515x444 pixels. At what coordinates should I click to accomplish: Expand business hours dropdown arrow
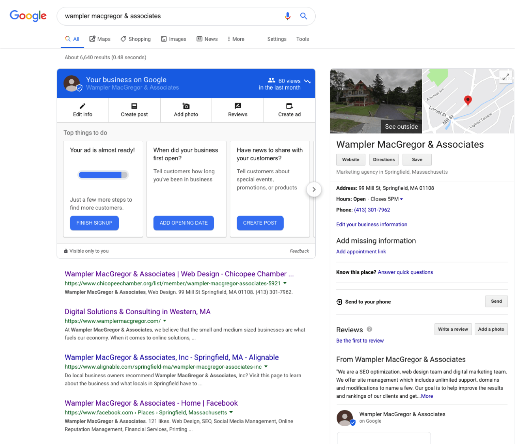(401, 199)
